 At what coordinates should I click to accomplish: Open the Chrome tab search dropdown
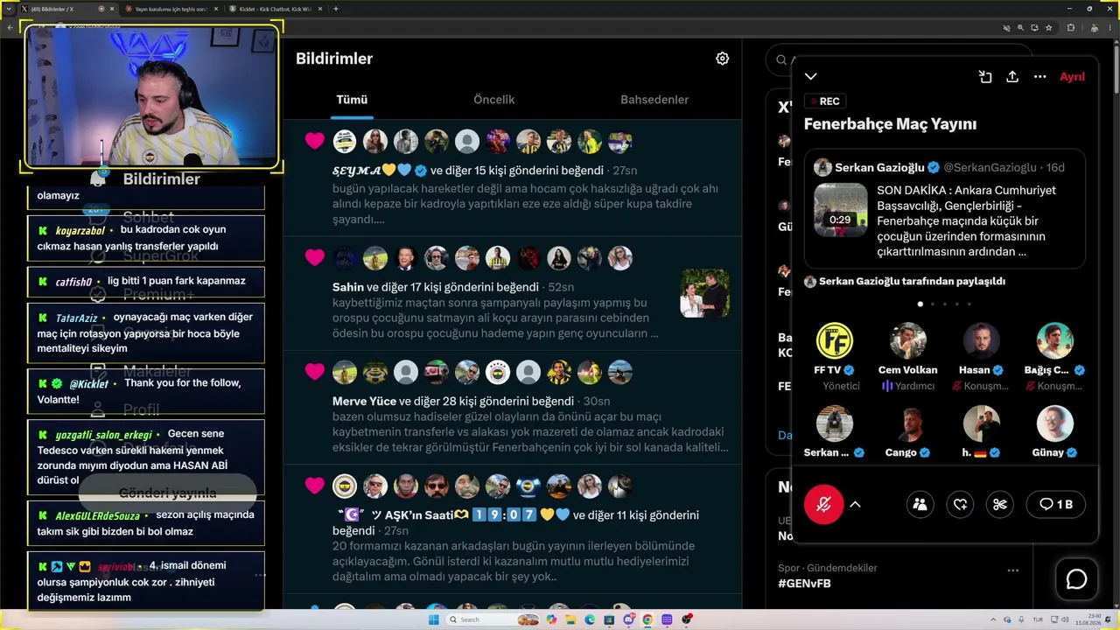click(x=10, y=9)
